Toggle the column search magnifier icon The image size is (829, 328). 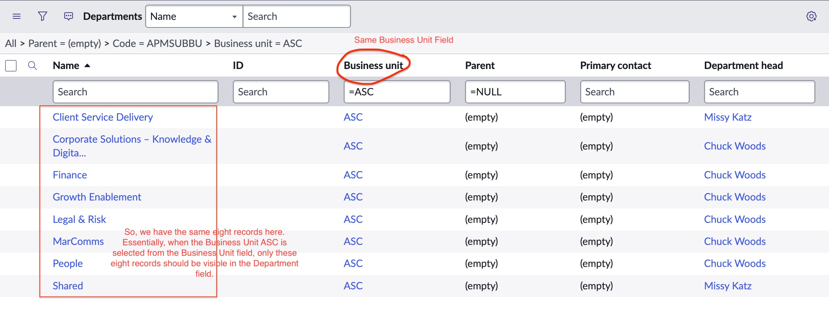tap(32, 65)
